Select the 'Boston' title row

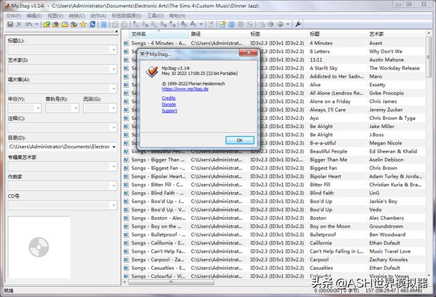[x=318, y=218]
